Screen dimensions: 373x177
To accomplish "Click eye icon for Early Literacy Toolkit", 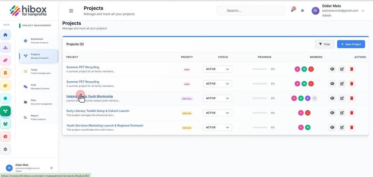I will pyautogui.click(x=332, y=113).
